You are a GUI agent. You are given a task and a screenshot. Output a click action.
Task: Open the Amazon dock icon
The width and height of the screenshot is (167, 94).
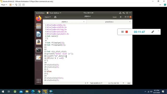(x=39, y=42)
